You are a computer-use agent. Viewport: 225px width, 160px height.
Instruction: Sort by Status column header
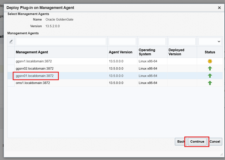tap(210, 52)
